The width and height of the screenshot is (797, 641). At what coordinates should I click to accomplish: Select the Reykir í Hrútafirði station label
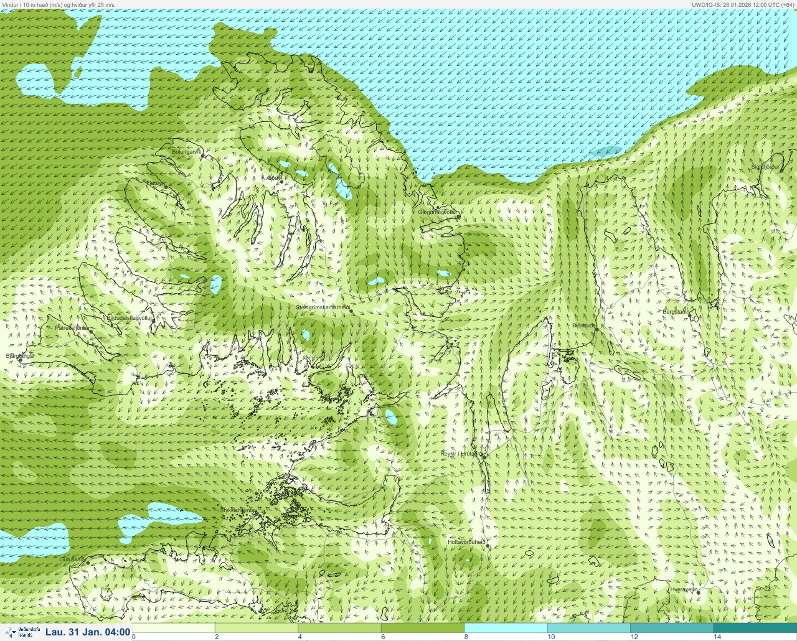461,454
